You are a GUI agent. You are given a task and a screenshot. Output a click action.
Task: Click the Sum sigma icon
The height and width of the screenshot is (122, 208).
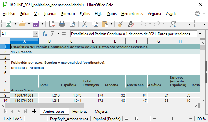coord(52,34)
